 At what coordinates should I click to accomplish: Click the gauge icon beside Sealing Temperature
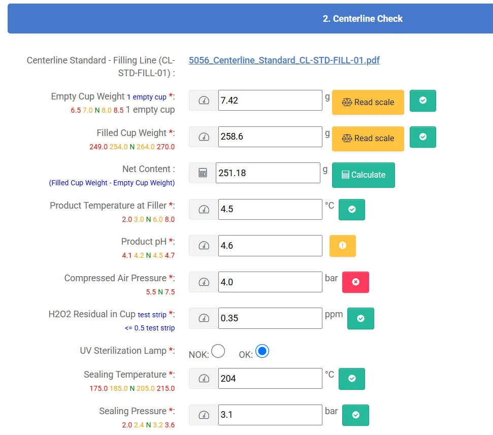[204, 379]
